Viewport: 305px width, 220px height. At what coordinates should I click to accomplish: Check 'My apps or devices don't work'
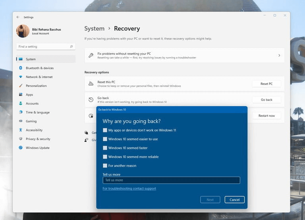tap(105, 130)
